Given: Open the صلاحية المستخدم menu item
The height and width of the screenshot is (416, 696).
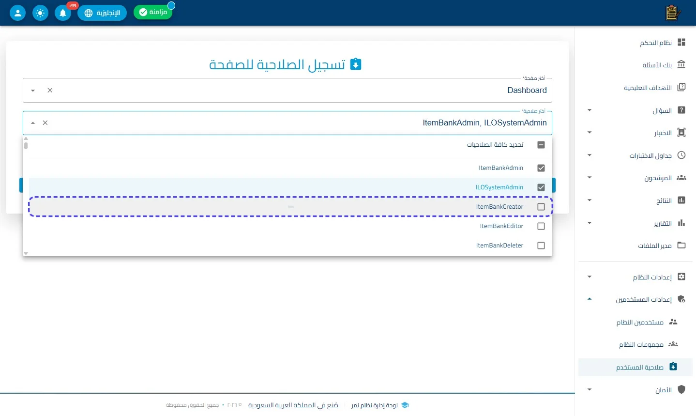Looking at the screenshot, I should point(635,367).
